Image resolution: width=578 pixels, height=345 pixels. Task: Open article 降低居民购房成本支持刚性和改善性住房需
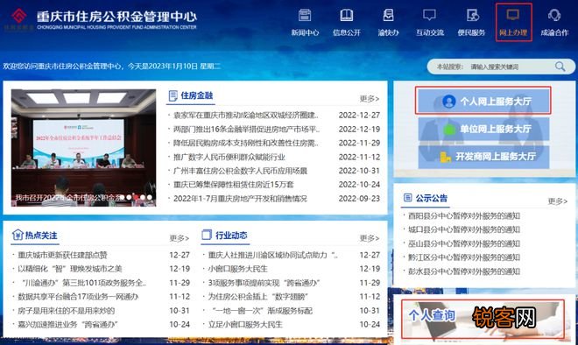pyautogui.click(x=245, y=143)
